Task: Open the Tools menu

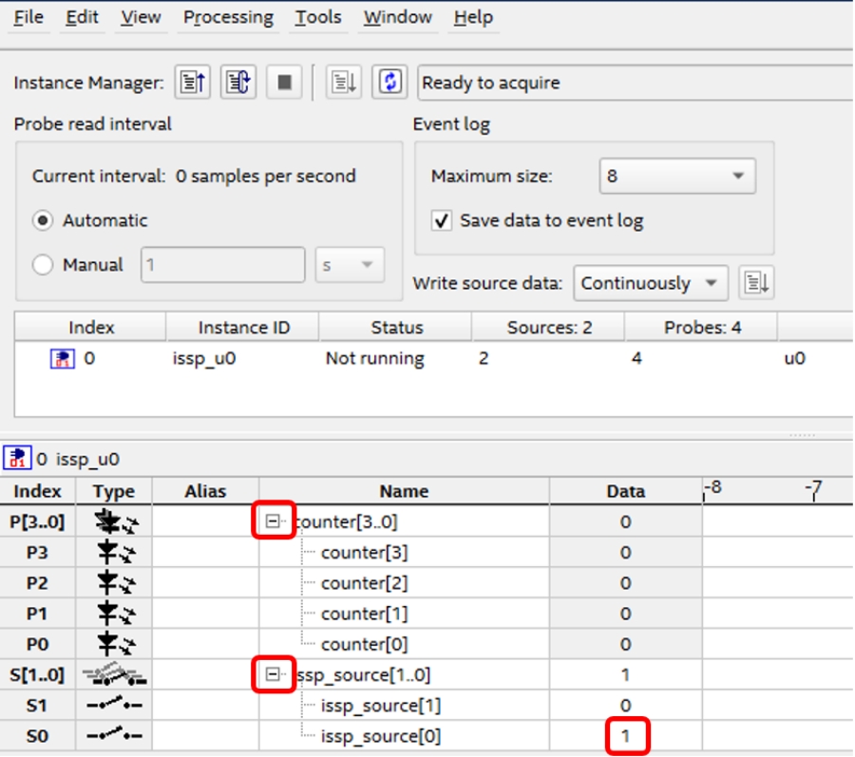Action: click(317, 17)
